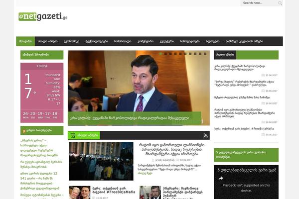Open the საზოგადოება menu item
Screen dimensions: 299x199
(190, 41)
